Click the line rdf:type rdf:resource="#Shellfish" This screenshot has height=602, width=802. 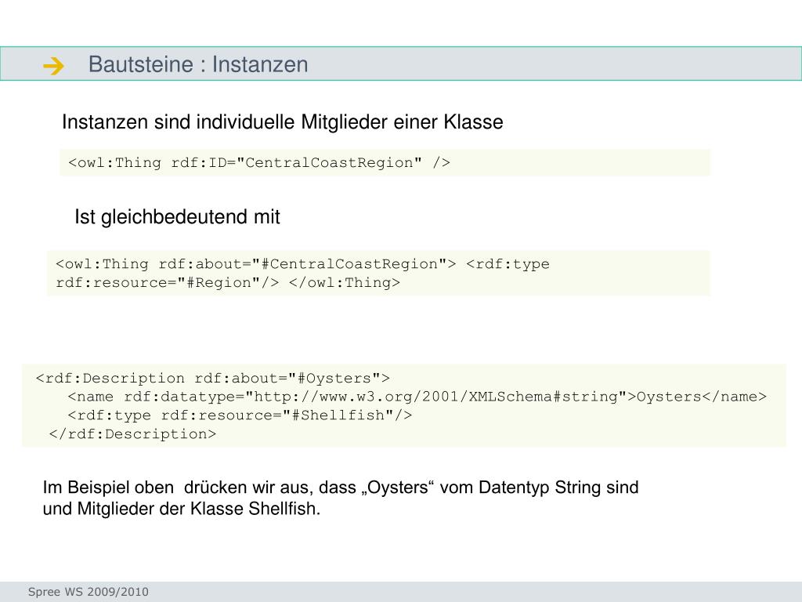[240, 415]
